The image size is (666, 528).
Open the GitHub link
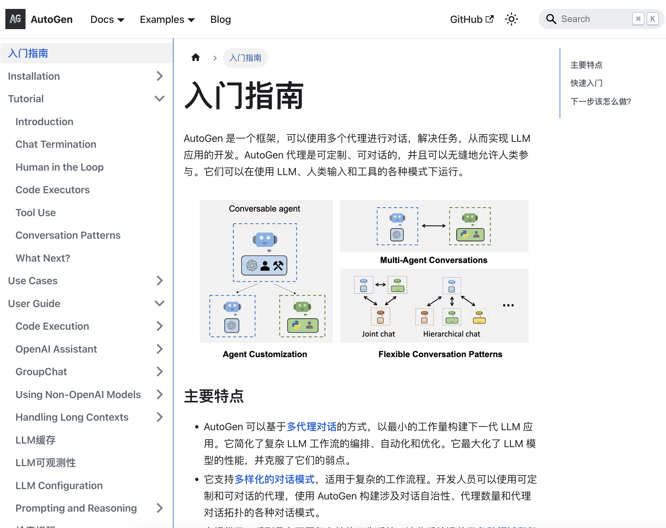click(x=466, y=19)
